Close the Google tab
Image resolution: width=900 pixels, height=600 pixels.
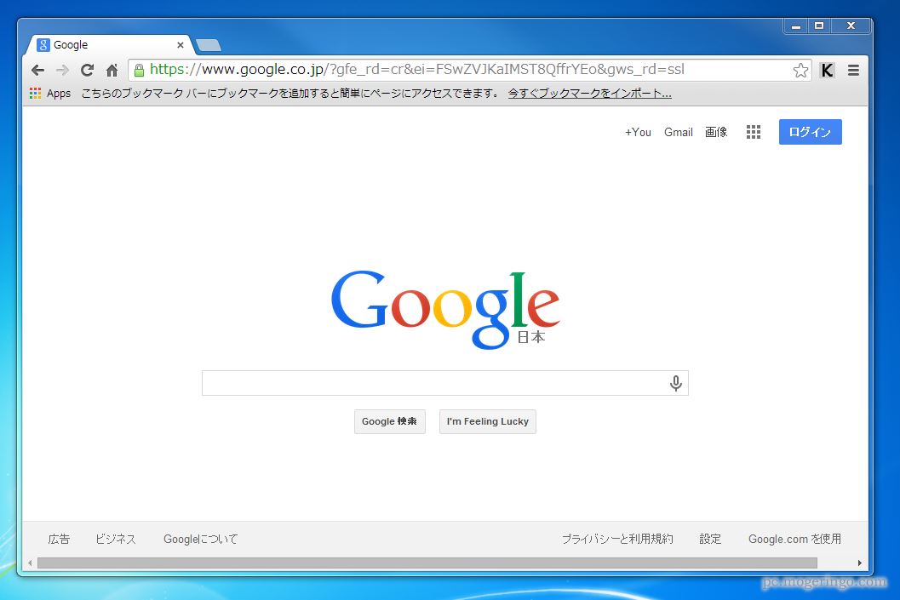coord(181,45)
